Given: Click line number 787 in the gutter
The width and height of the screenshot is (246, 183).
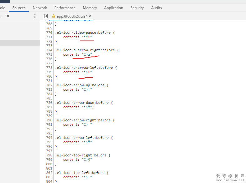Looking at the screenshot, I should [x=49, y=107].
